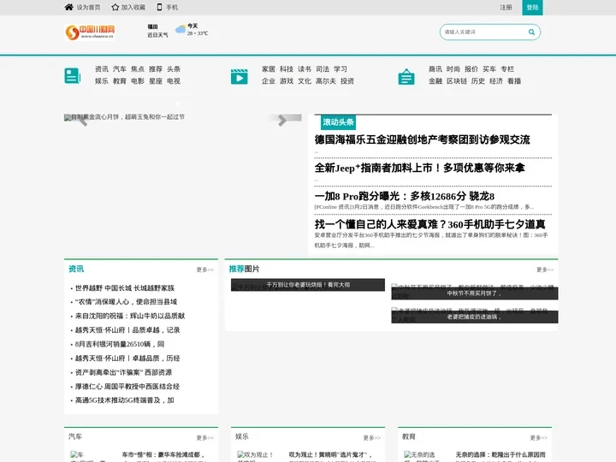616x462 pixels.
Task: Open news 来自沈阳的祝福：辉山牛奶
Action: click(x=130, y=316)
